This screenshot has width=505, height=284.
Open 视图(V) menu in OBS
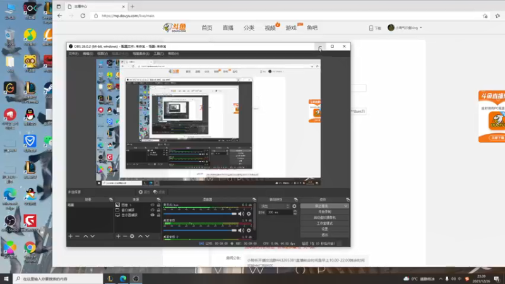(x=102, y=54)
